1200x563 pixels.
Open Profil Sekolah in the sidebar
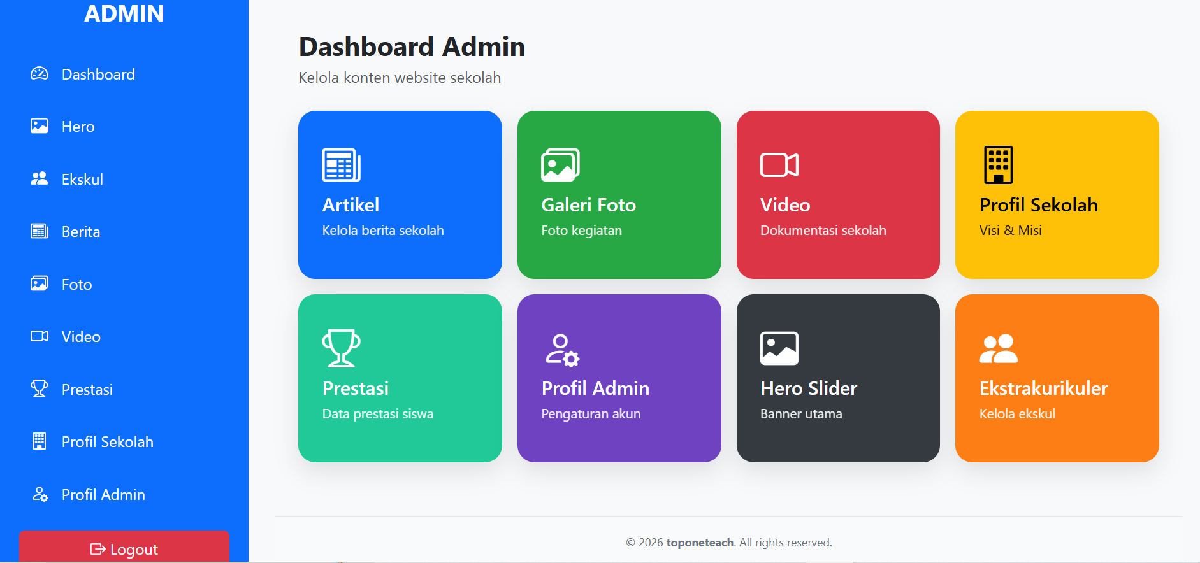point(107,442)
